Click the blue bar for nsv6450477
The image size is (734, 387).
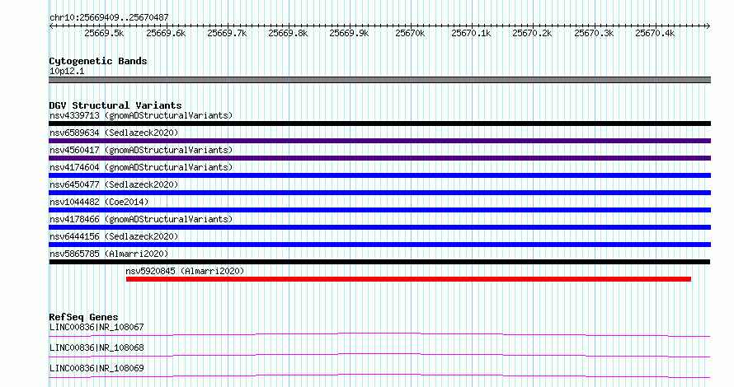click(x=379, y=193)
